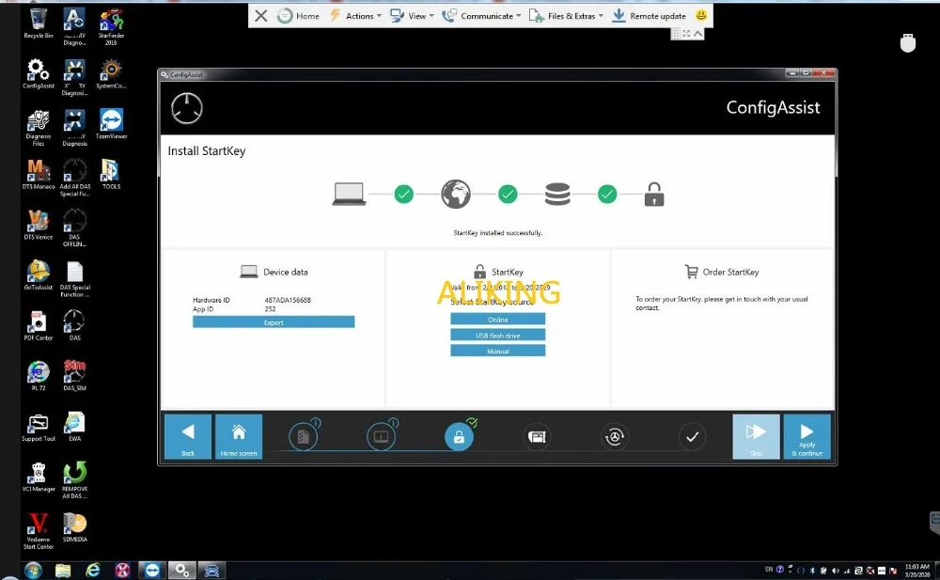The image size is (940, 580).
Task: Open the Recycle Bin desktop icon
Action: [39, 24]
